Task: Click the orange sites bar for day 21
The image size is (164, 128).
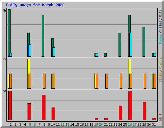Action: [x=107, y=81]
